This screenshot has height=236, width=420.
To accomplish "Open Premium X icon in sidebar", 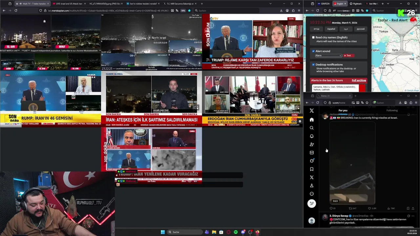I will [x=312, y=177].
